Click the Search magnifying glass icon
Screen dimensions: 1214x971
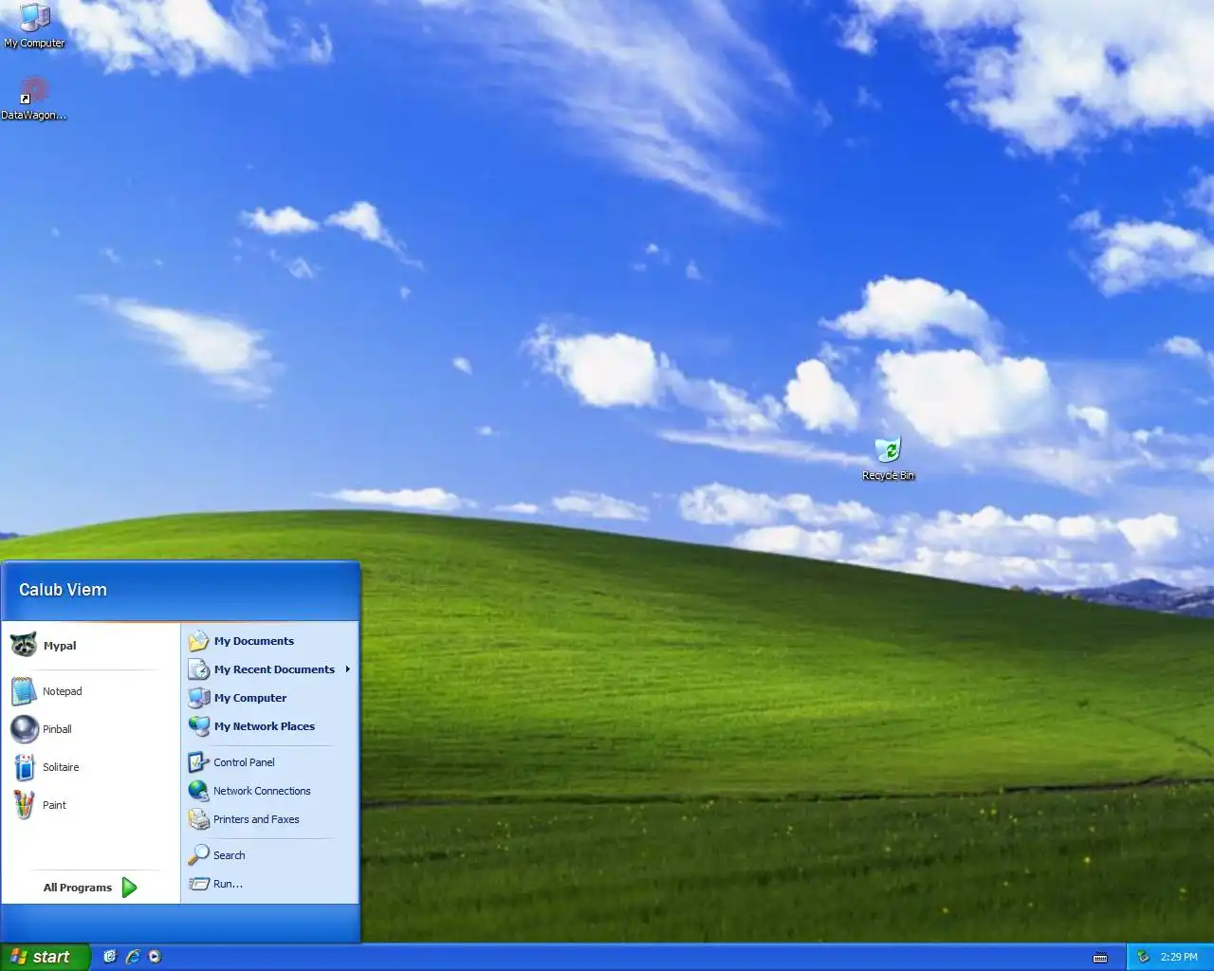(x=198, y=855)
